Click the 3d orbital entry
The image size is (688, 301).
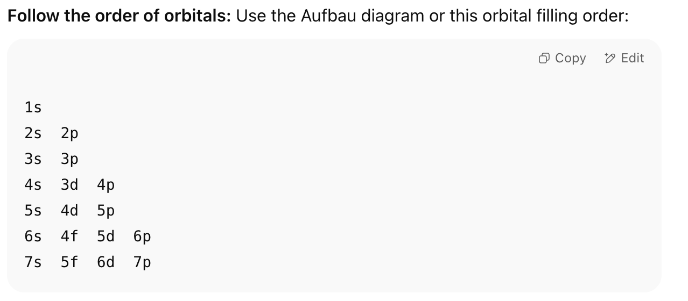(x=69, y=185)
